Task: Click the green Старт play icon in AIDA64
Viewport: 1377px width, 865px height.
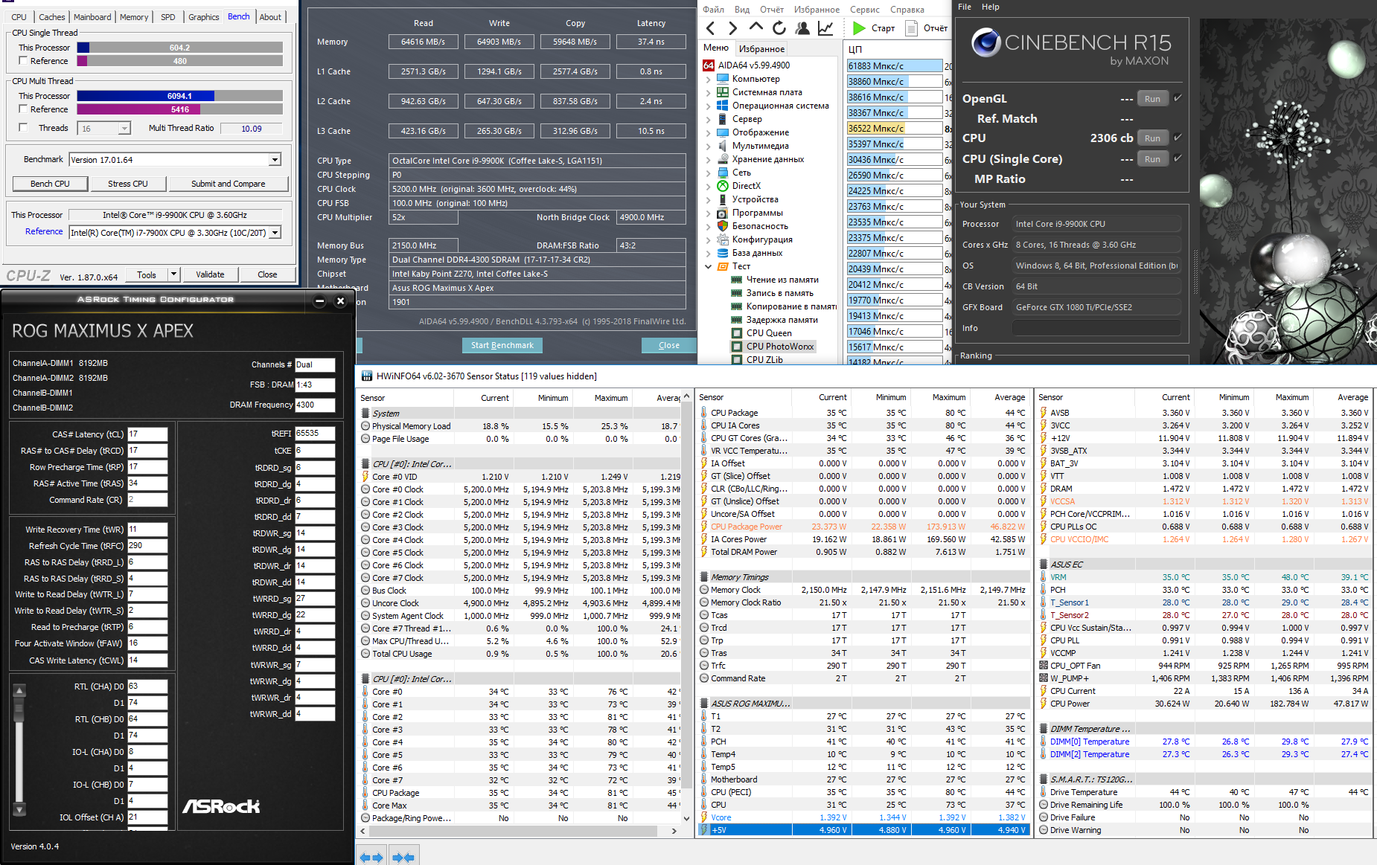Action: click(859, 28)
